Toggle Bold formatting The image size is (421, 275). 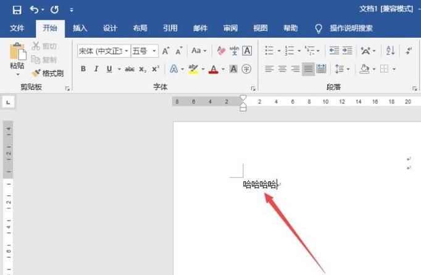[83, 69]
